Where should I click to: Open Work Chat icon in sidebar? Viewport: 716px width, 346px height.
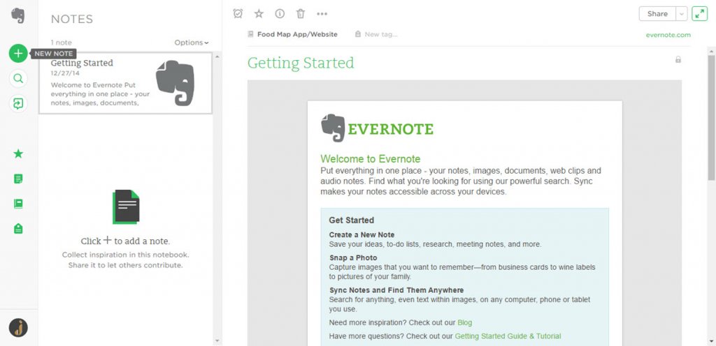[x=18, y=104]
